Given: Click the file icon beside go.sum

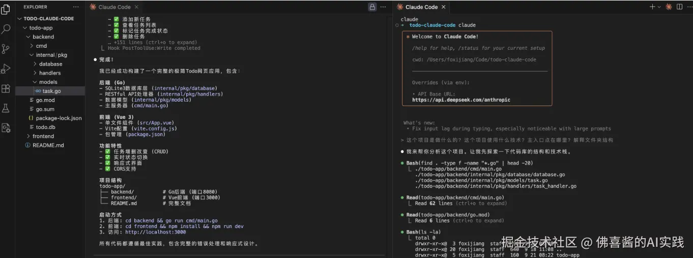Looking at the screenshot, I should 31,109.
